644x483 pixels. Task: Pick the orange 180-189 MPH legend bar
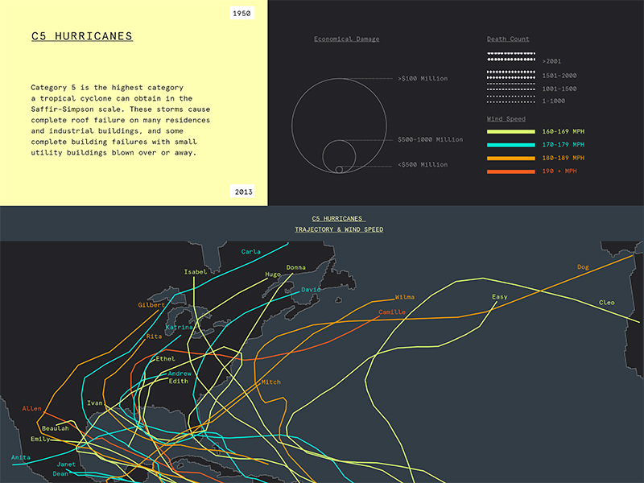click(510, 159)
